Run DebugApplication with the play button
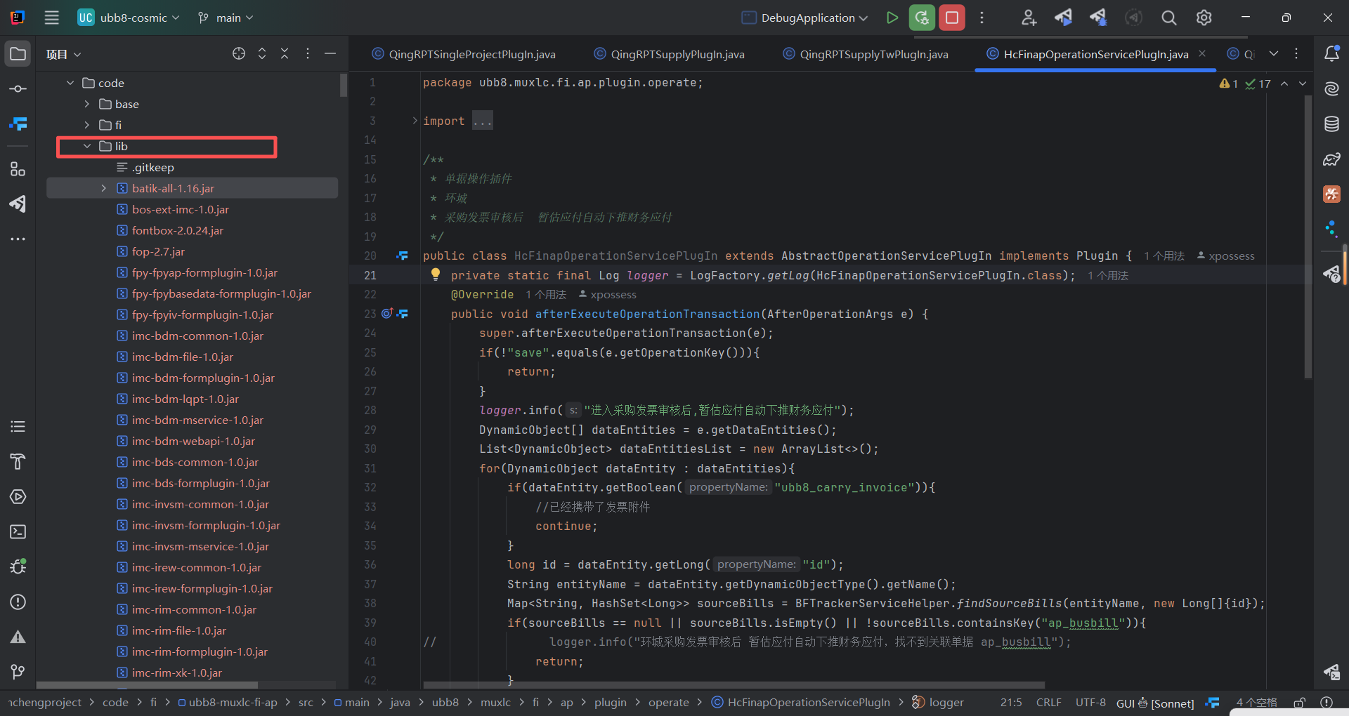1349x716 pixels. click(x=892, y=18)
